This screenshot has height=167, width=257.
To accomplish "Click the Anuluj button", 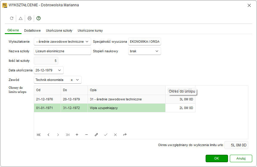I will coord(241,158).
